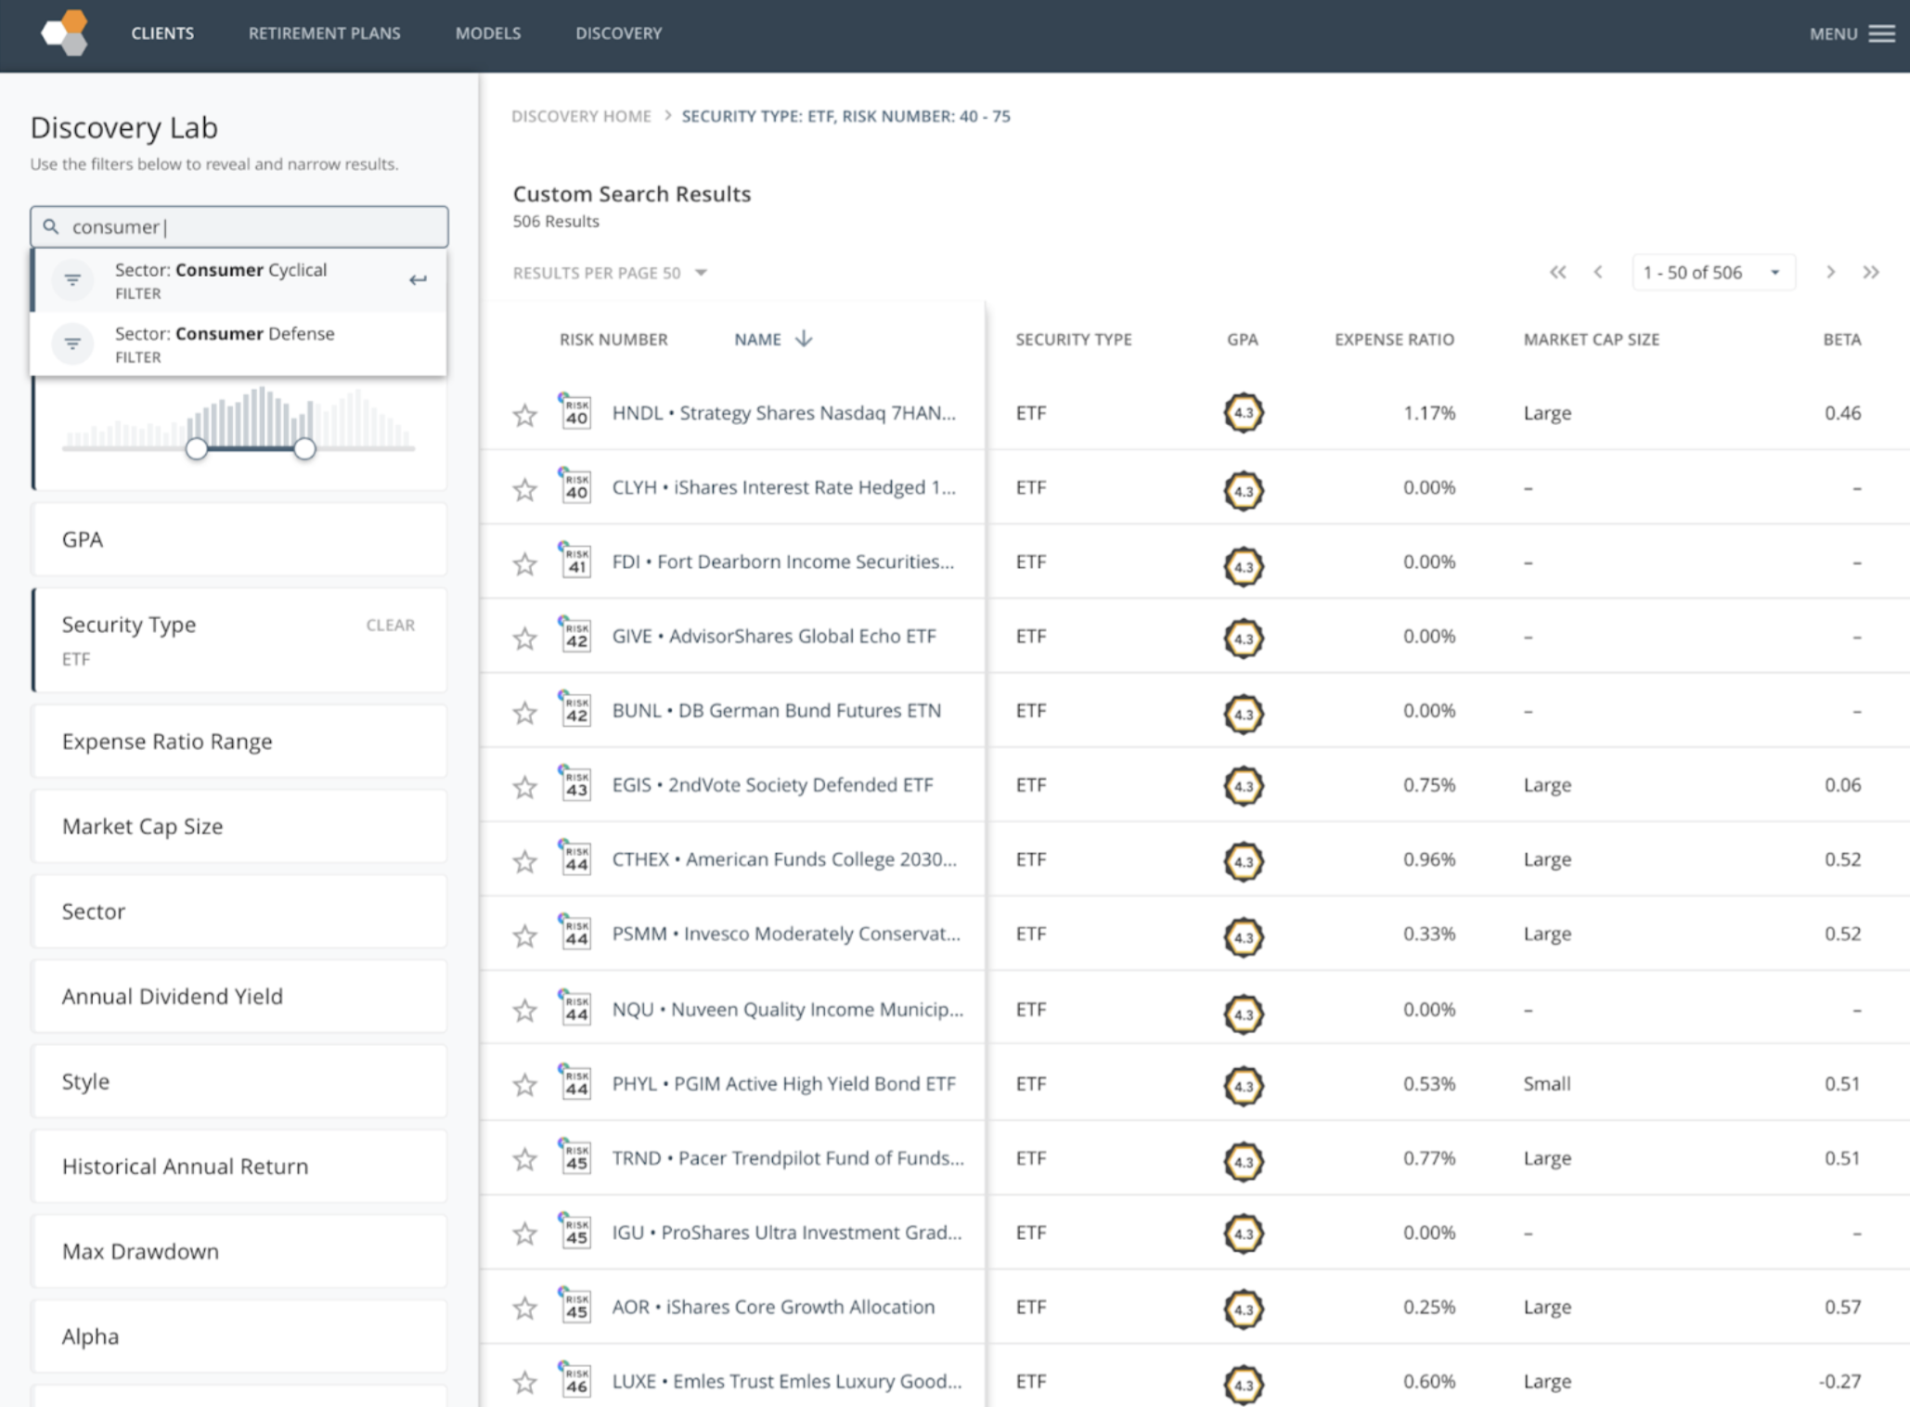Viewport: 1910px width, 1407px height.
Task: Click the hexagon logo in the header
Action: [65, 33]
